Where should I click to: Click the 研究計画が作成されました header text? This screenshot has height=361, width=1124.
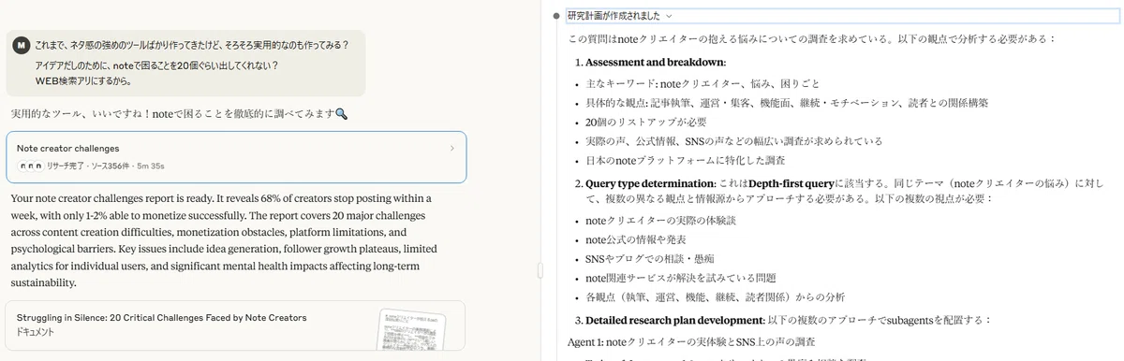(x=613, y=17)
